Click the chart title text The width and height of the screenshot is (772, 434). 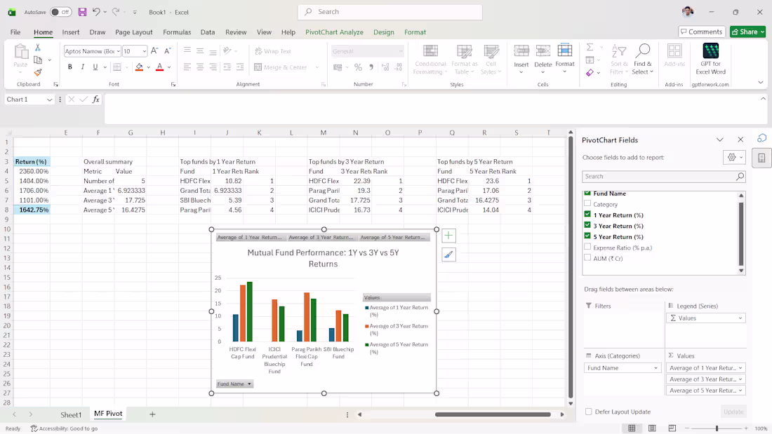click(x=323, y=258)
